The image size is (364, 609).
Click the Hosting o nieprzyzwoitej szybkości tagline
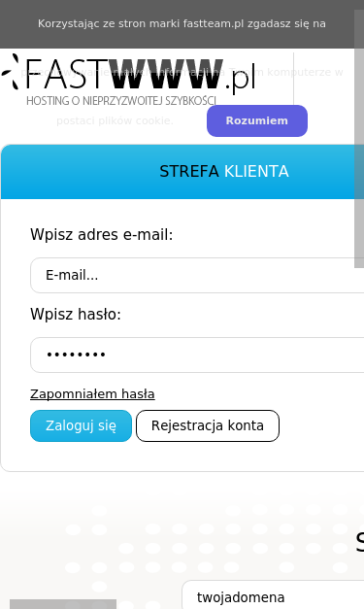tap(121, 101)
